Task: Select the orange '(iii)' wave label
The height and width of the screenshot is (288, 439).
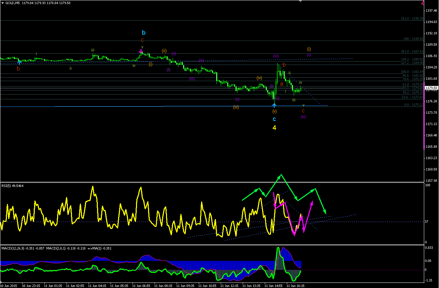Action: (236, 107)
